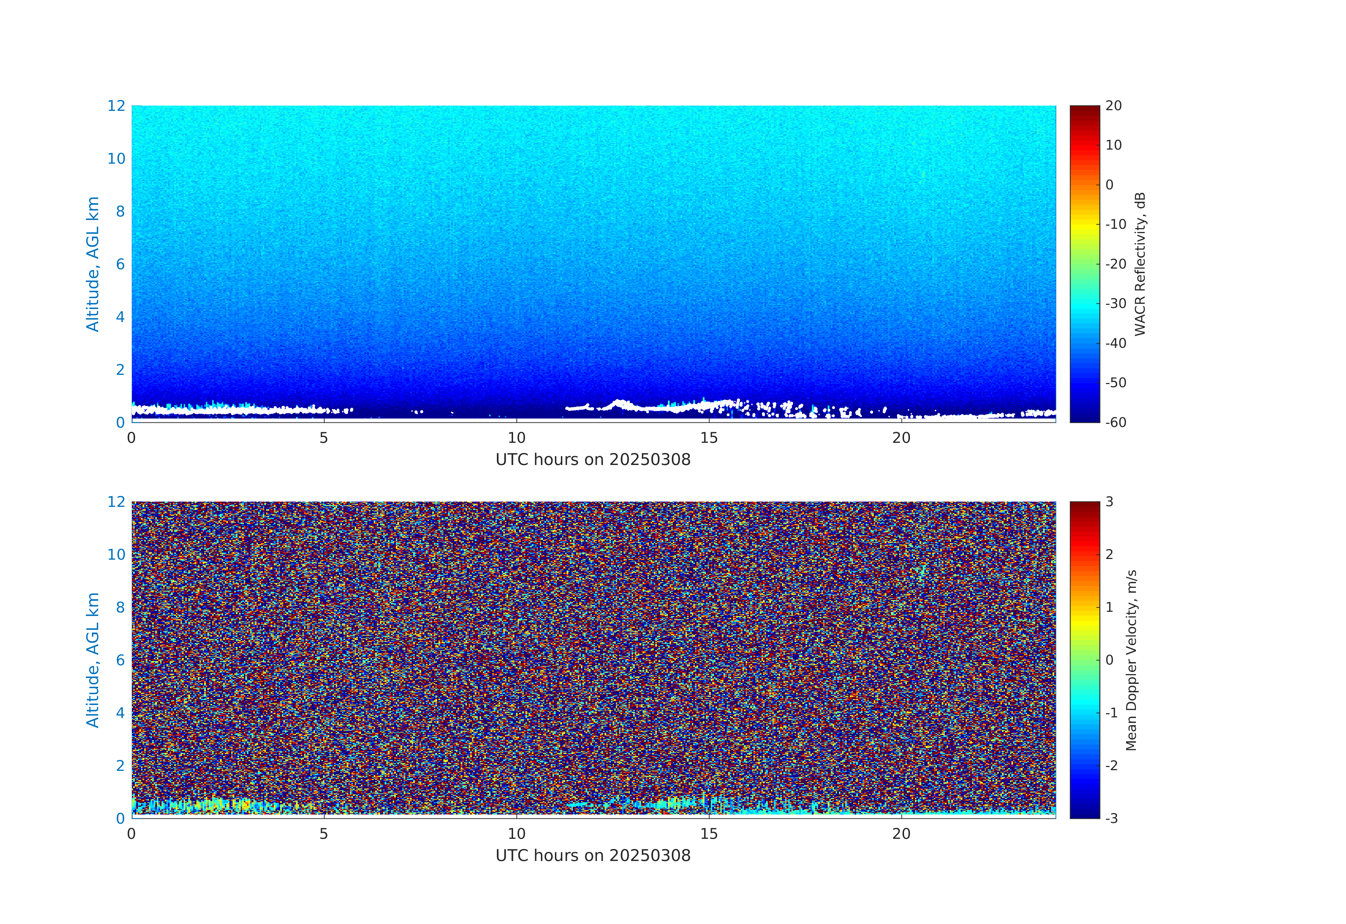Click the bottom panel's 'UTC hours on 20250308' label
The height and width of the screenshot is (924, 1346).
click(x=593, y=856)
